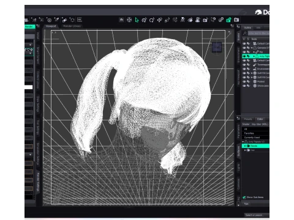This screenshot has height=220, width=294.
Task: Click the figure icon of the Genesis 8 node
Action: click(255, 48)
